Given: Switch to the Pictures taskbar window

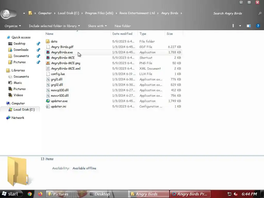Looking at the screenshot, I should (x=66, y=194).
